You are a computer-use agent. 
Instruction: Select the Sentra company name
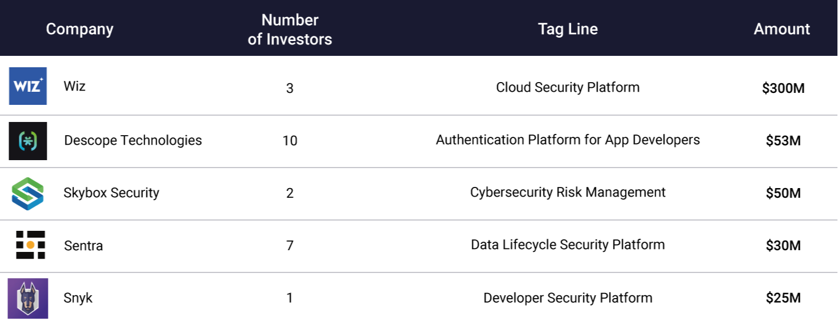(x=83, y=246)
